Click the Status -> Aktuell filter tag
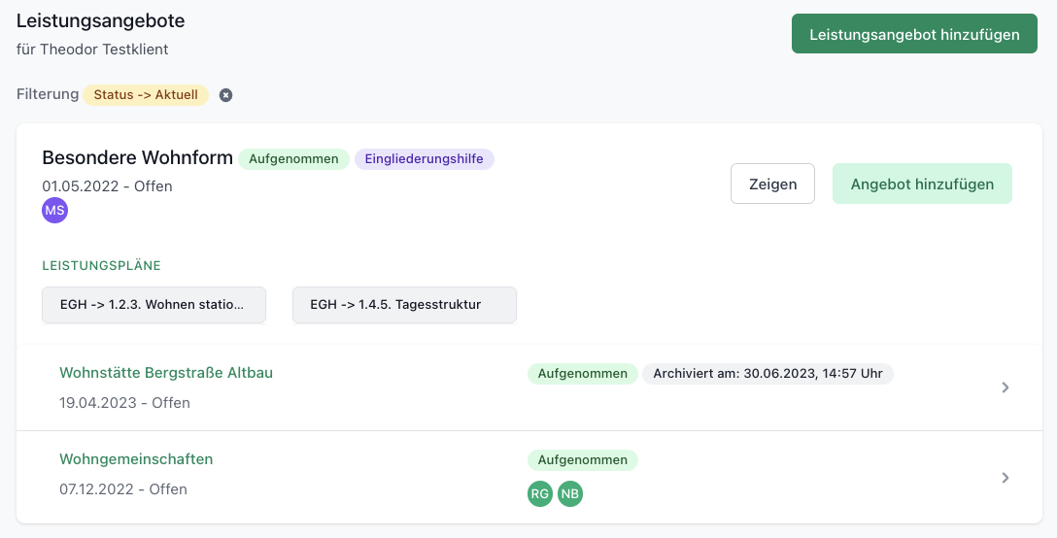The width and height of the screenshot is (1057, 538). pos(146,95)
